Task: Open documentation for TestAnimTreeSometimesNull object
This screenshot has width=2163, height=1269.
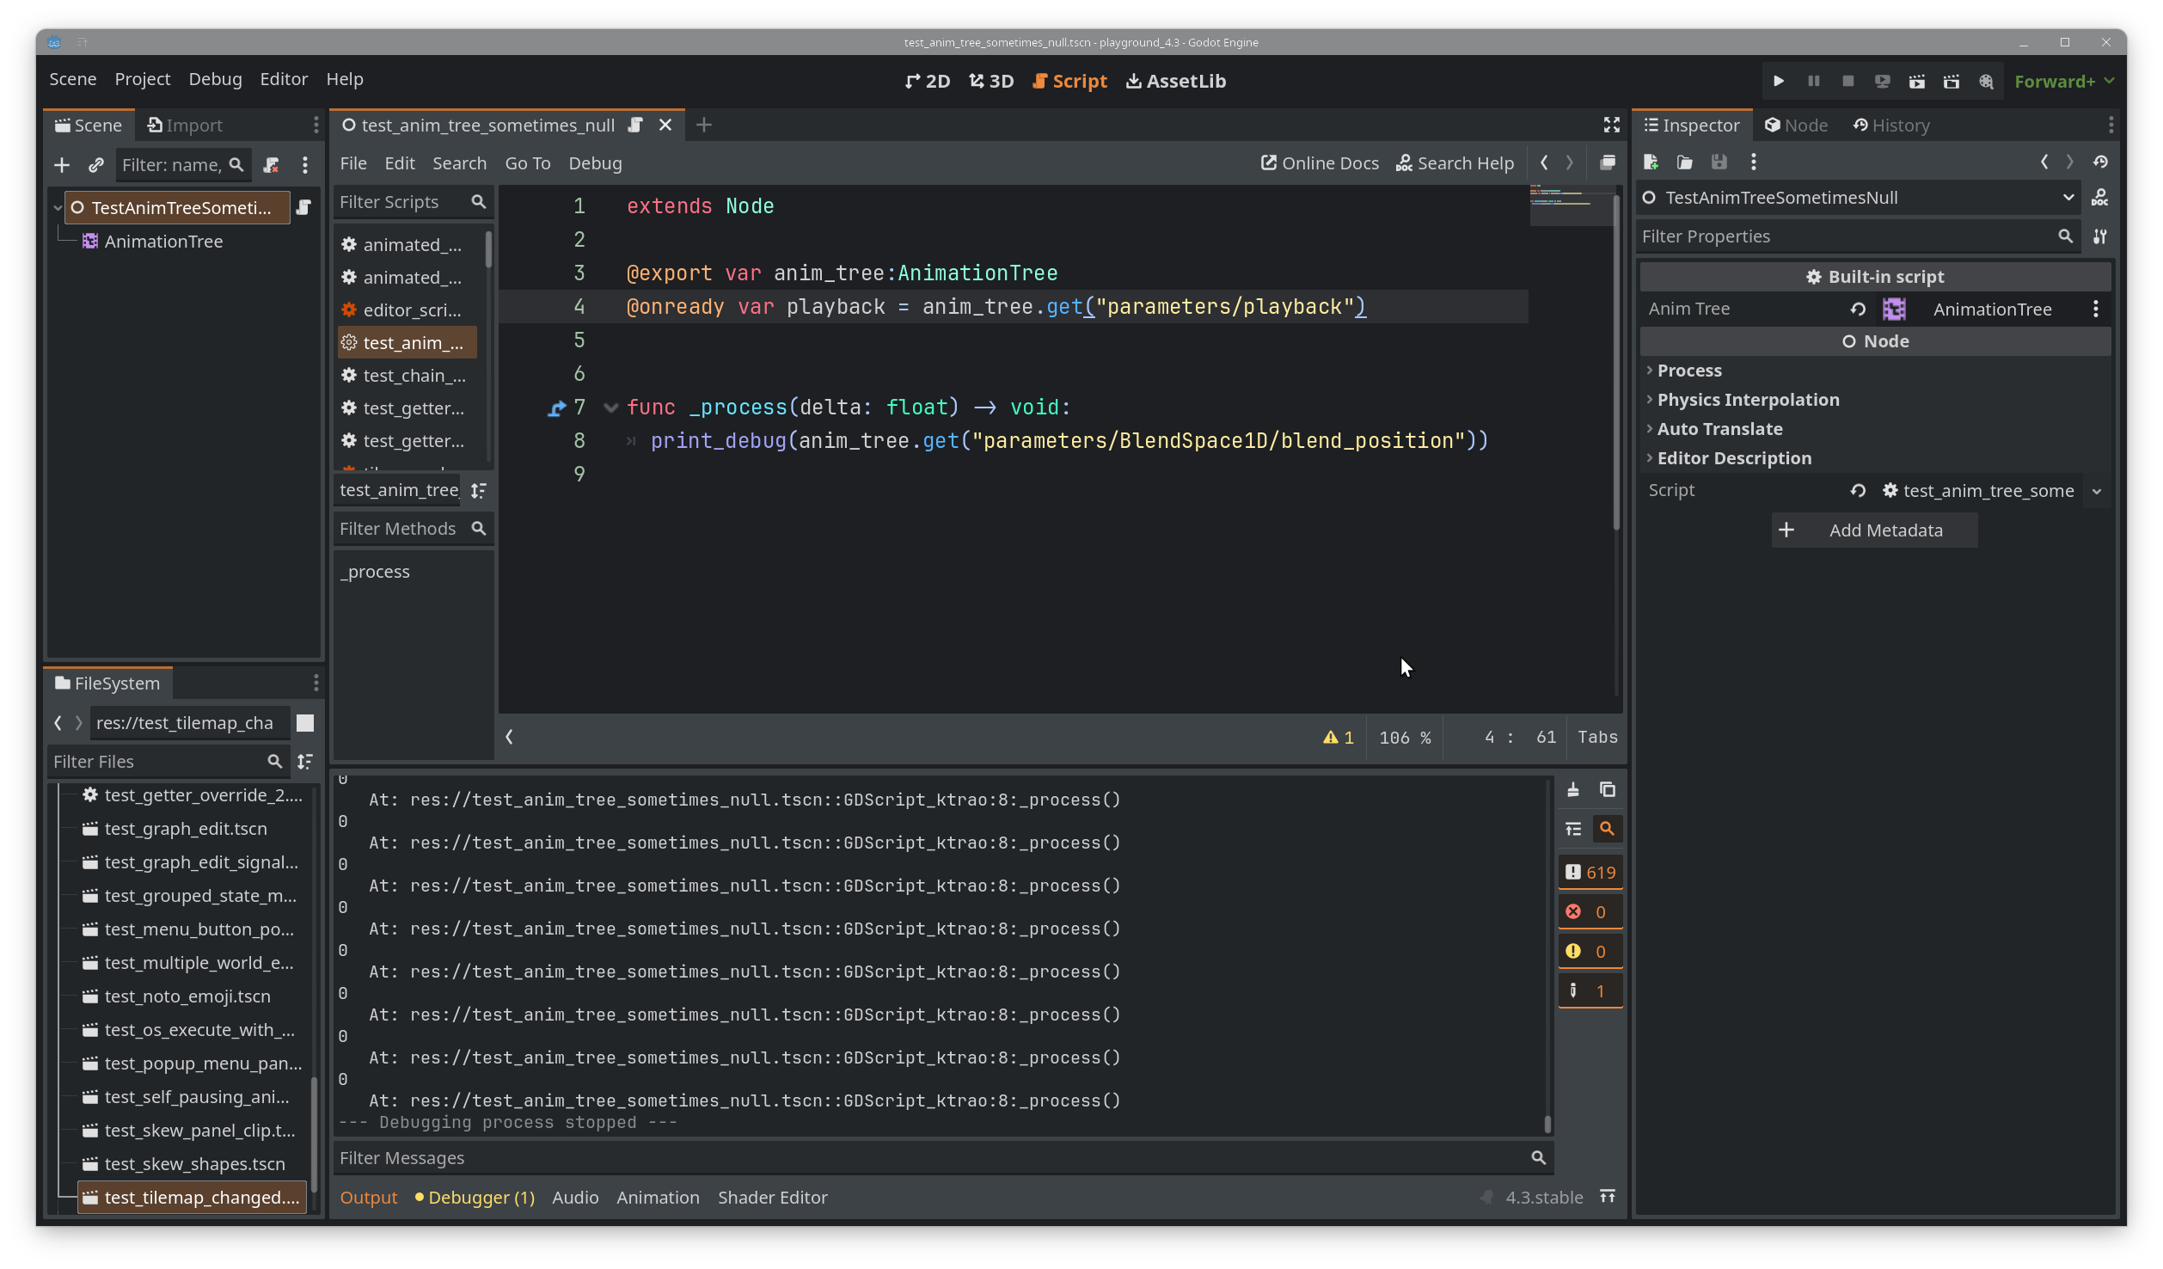Action: [x=2099, y=198]
